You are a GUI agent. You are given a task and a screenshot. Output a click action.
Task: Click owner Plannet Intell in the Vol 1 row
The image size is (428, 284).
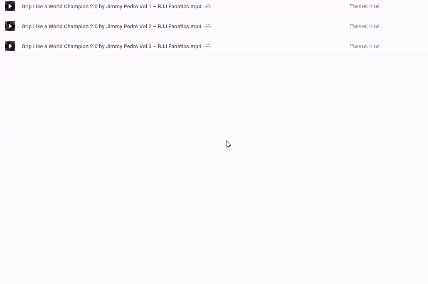point(365,6)
